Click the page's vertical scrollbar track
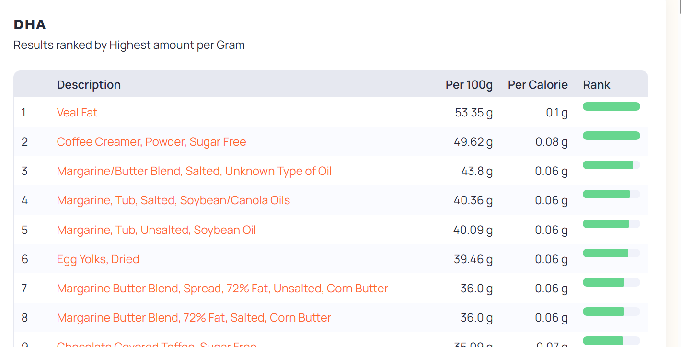 click(673, 173)
